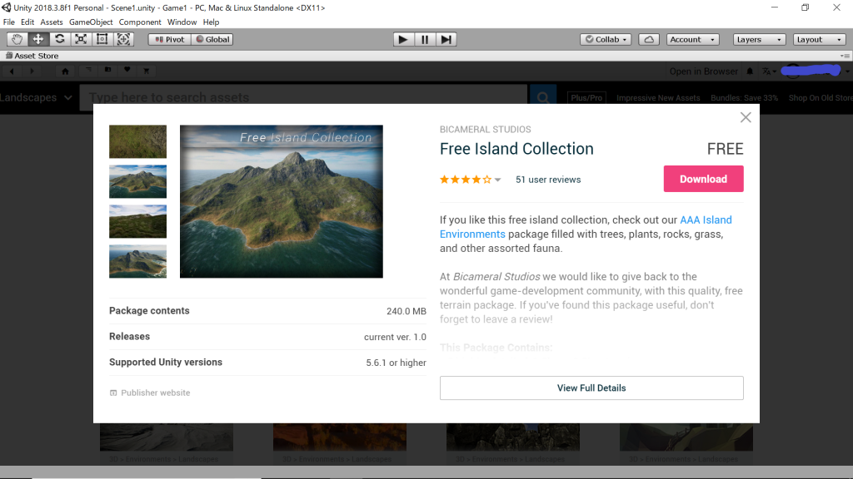This screenshot has width=853, height=479.
Task: Click the Package contents row
Action: pos(267,311)
